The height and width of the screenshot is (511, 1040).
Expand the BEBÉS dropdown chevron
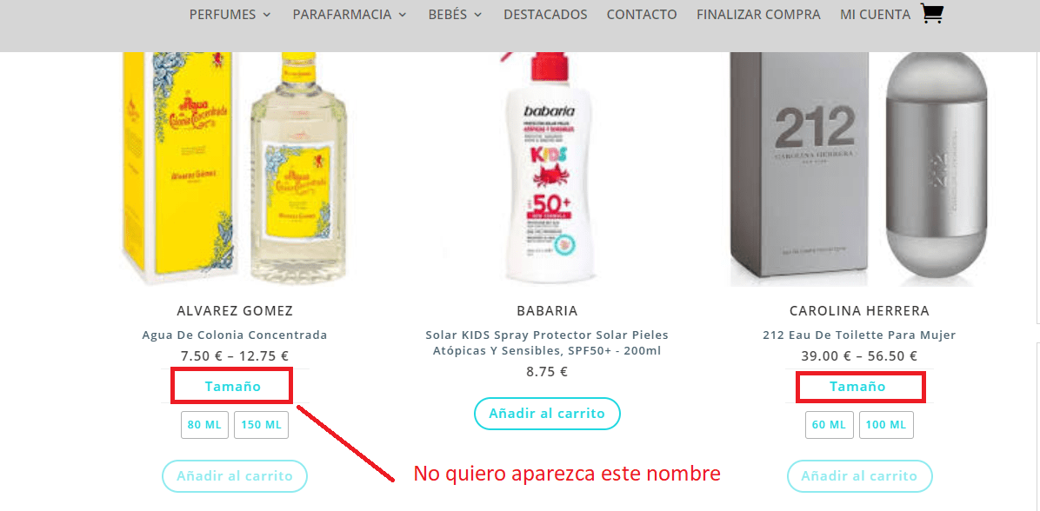(477, 15)
